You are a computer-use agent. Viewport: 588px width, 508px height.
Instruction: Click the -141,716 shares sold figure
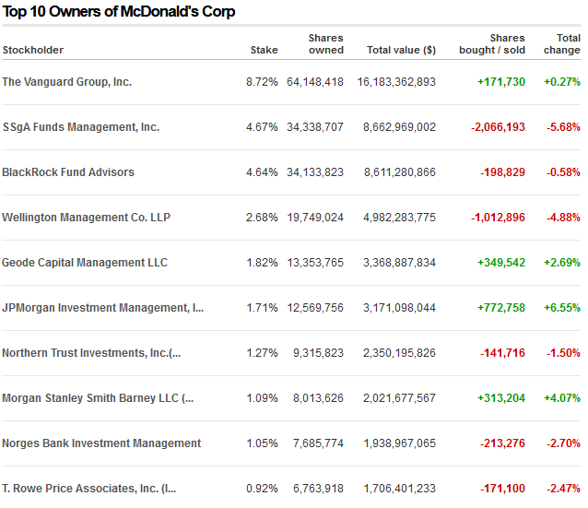(502, 353)
